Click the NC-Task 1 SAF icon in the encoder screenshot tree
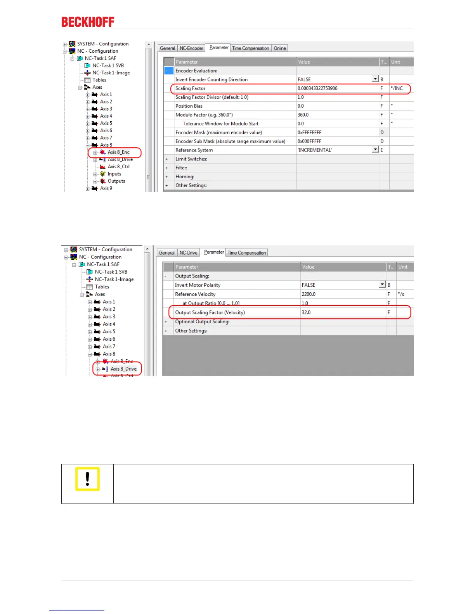 click(80, 58)
